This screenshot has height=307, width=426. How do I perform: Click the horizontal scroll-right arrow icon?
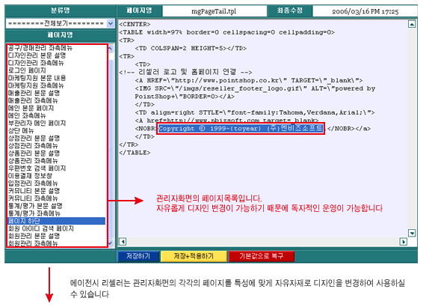click(x=403, y=241)
